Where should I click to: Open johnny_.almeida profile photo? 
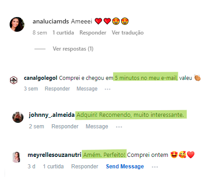point(18,117)
